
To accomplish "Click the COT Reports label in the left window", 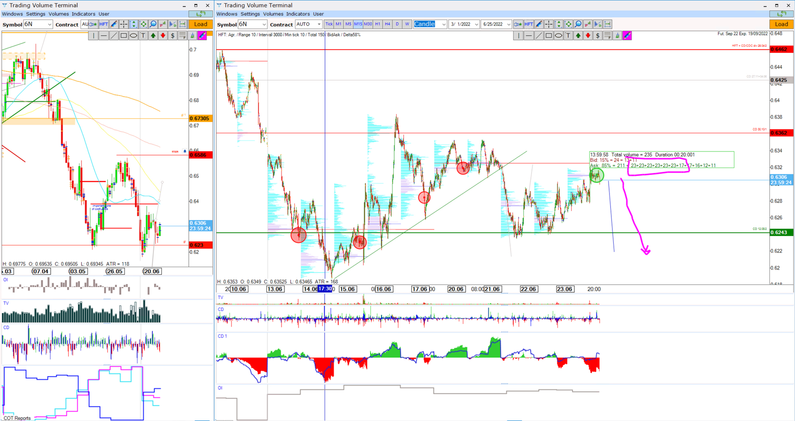I will [x=17, y=418].
